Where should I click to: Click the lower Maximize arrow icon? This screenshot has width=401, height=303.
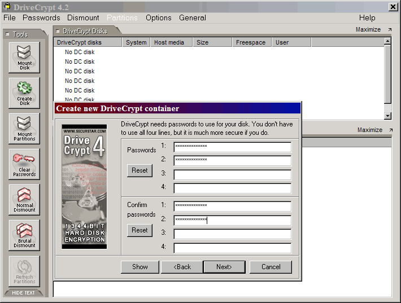[x=391, y=130]
